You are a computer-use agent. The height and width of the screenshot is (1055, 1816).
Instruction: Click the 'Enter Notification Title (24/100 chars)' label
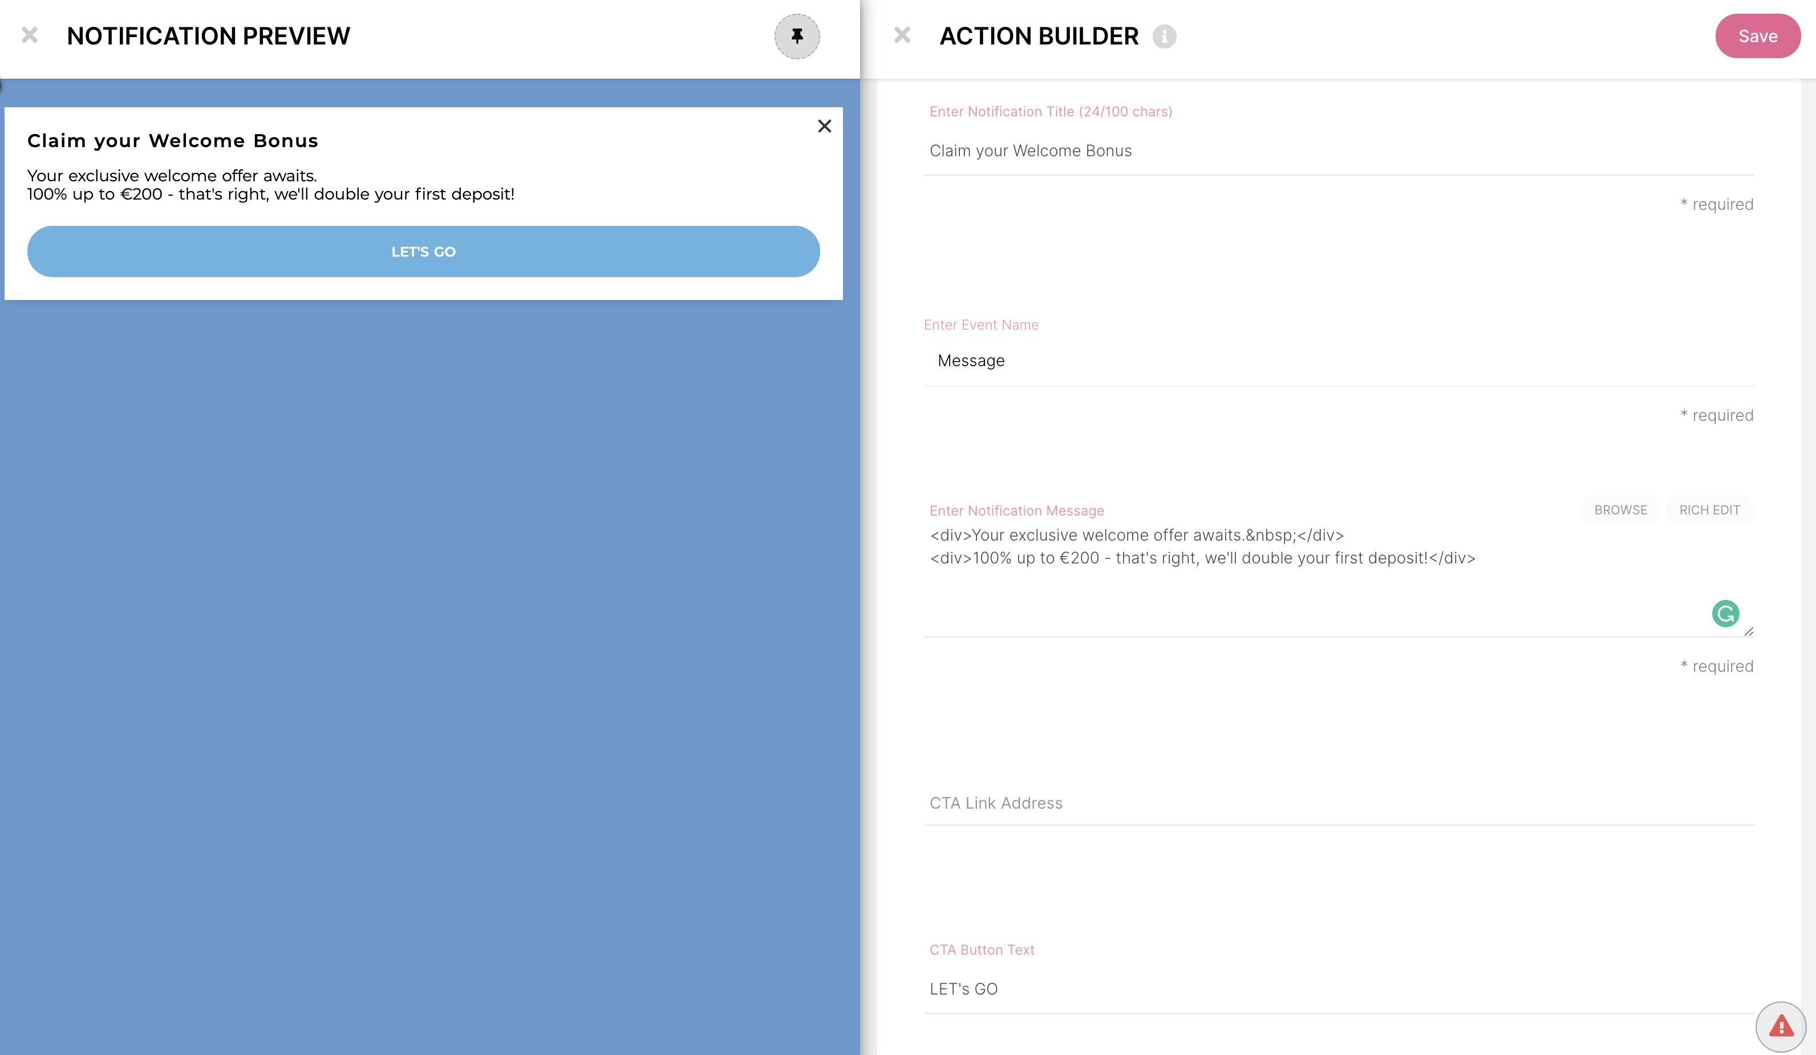point(1051,112)
